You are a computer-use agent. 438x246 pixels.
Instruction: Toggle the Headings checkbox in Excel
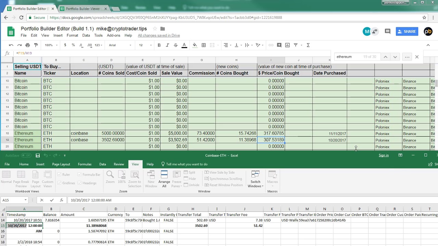(x=80, y=183)
